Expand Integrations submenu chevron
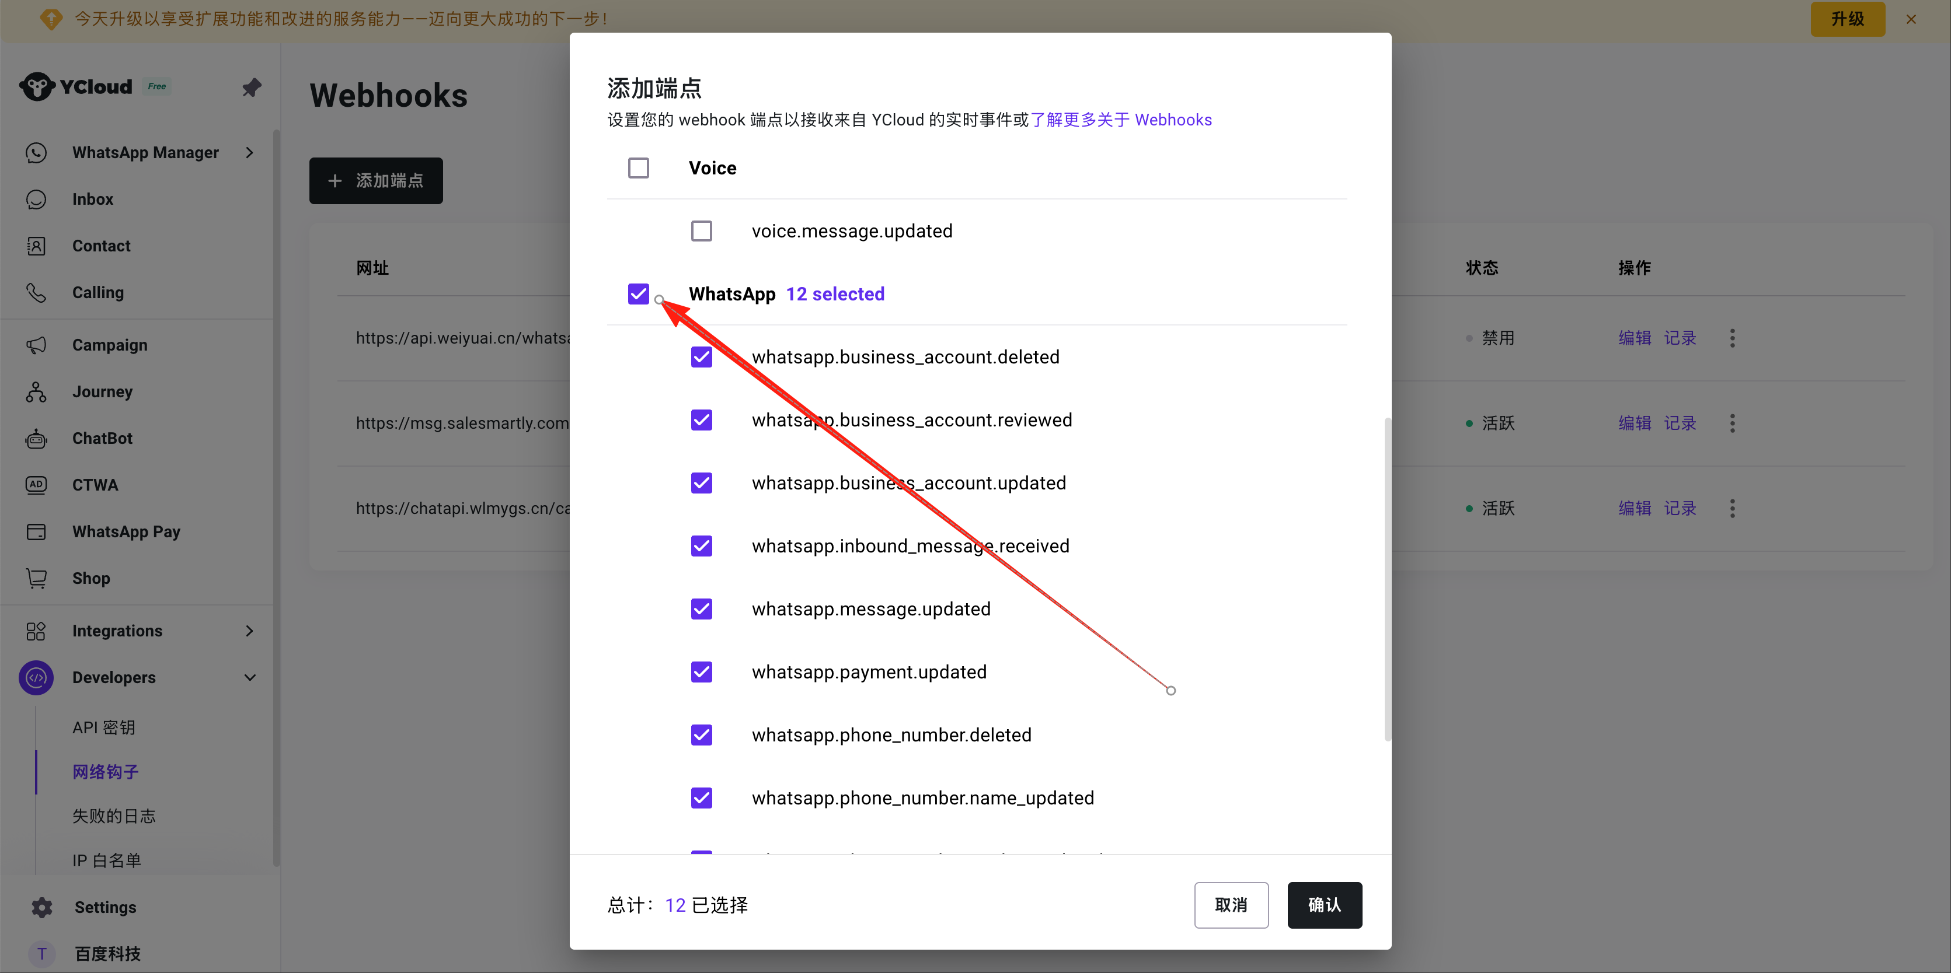Viewport: 1951px width, 973px height. point(249,631)
